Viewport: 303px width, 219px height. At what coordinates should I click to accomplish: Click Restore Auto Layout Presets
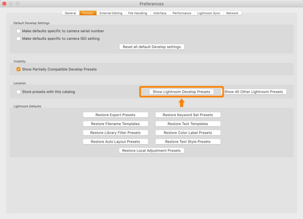tap(115, 142)
